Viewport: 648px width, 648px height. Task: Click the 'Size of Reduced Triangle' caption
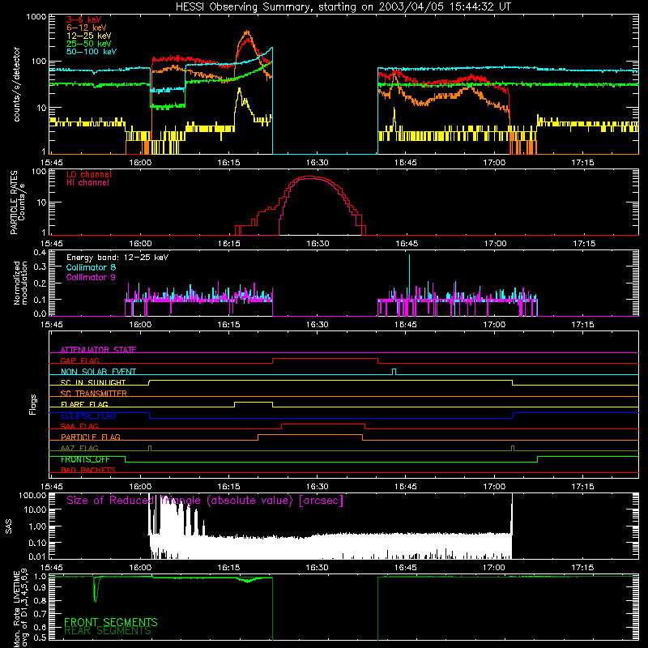(205, 501)
